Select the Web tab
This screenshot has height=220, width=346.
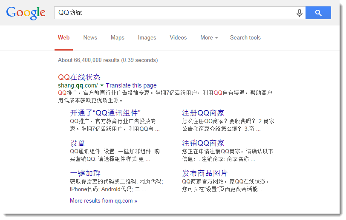(64, 37)
